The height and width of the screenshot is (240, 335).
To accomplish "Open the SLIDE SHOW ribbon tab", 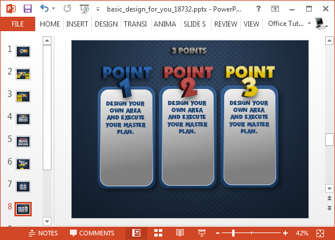I will click(195, 24).
